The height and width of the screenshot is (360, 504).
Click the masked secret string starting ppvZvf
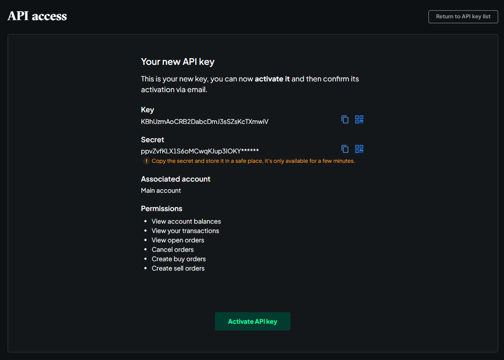[200, 151]
